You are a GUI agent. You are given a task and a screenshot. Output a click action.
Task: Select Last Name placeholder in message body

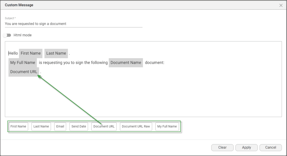[x=56, y=53]
